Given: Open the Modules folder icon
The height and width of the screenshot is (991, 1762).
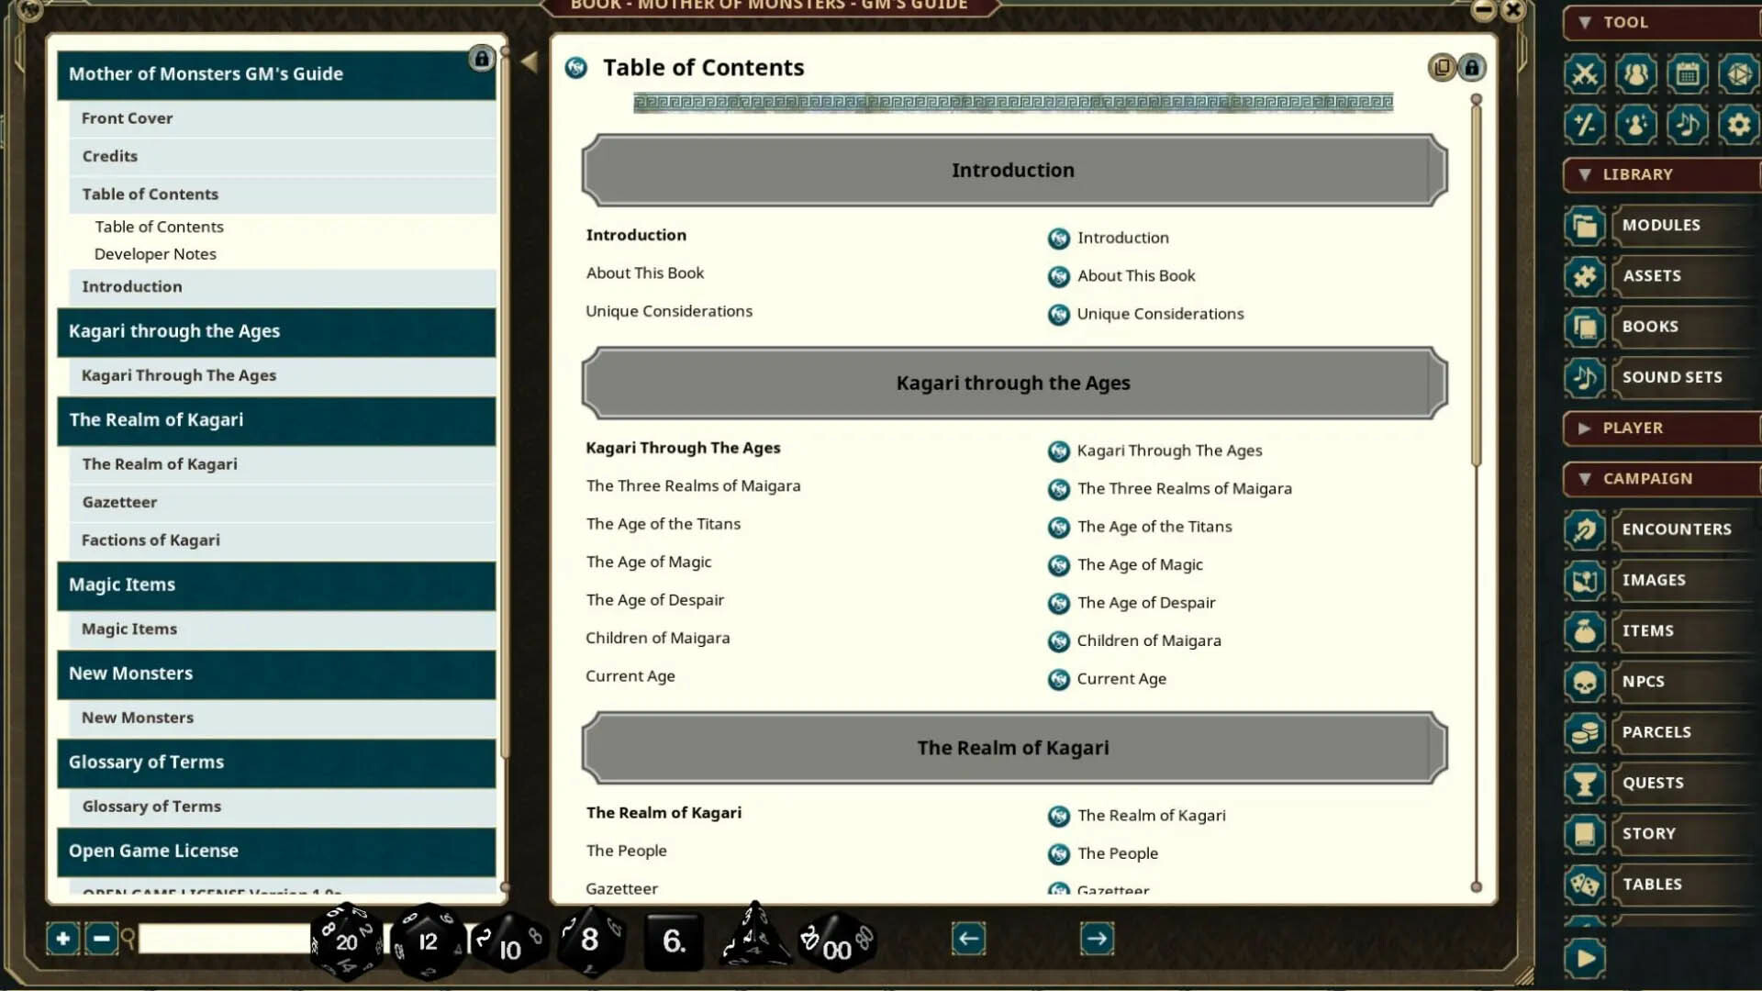Looking at the screenshot, I should coord(1585,225).
